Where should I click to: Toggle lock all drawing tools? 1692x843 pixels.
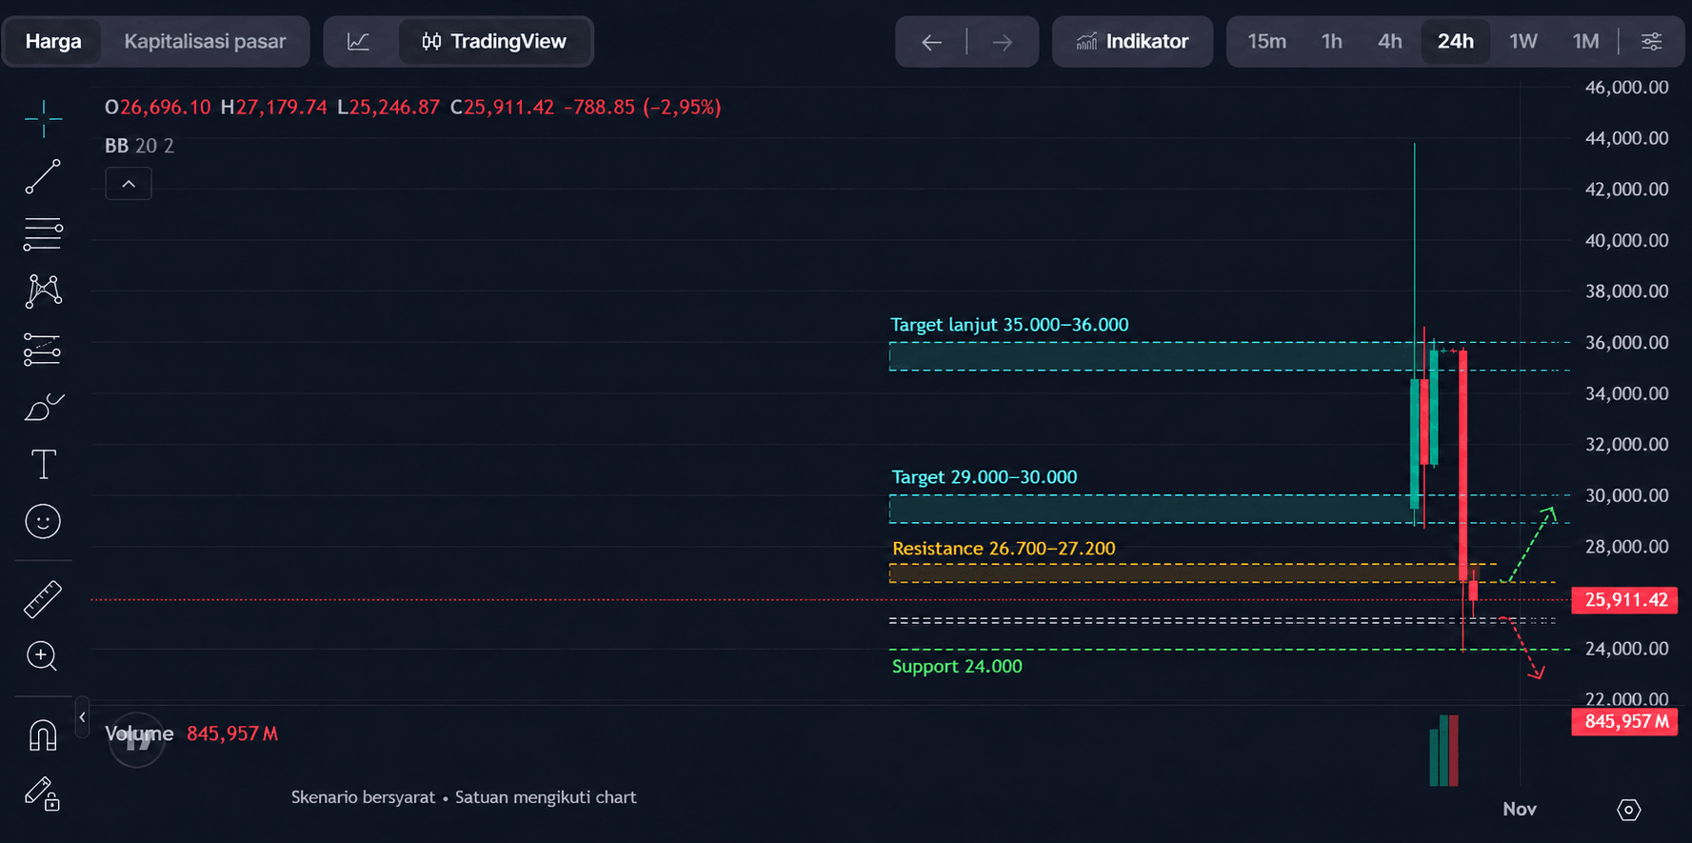click(43, 793)
